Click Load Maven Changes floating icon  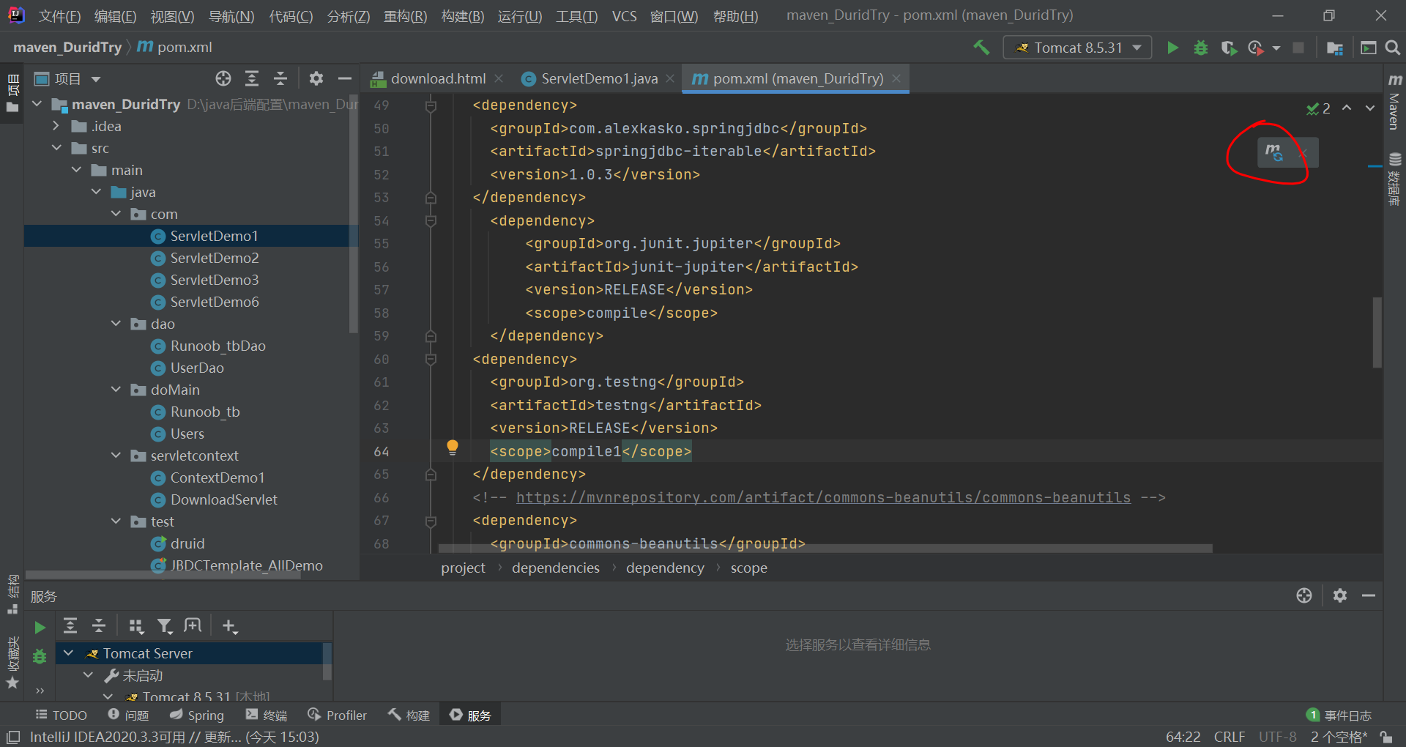coord(1274,152)
